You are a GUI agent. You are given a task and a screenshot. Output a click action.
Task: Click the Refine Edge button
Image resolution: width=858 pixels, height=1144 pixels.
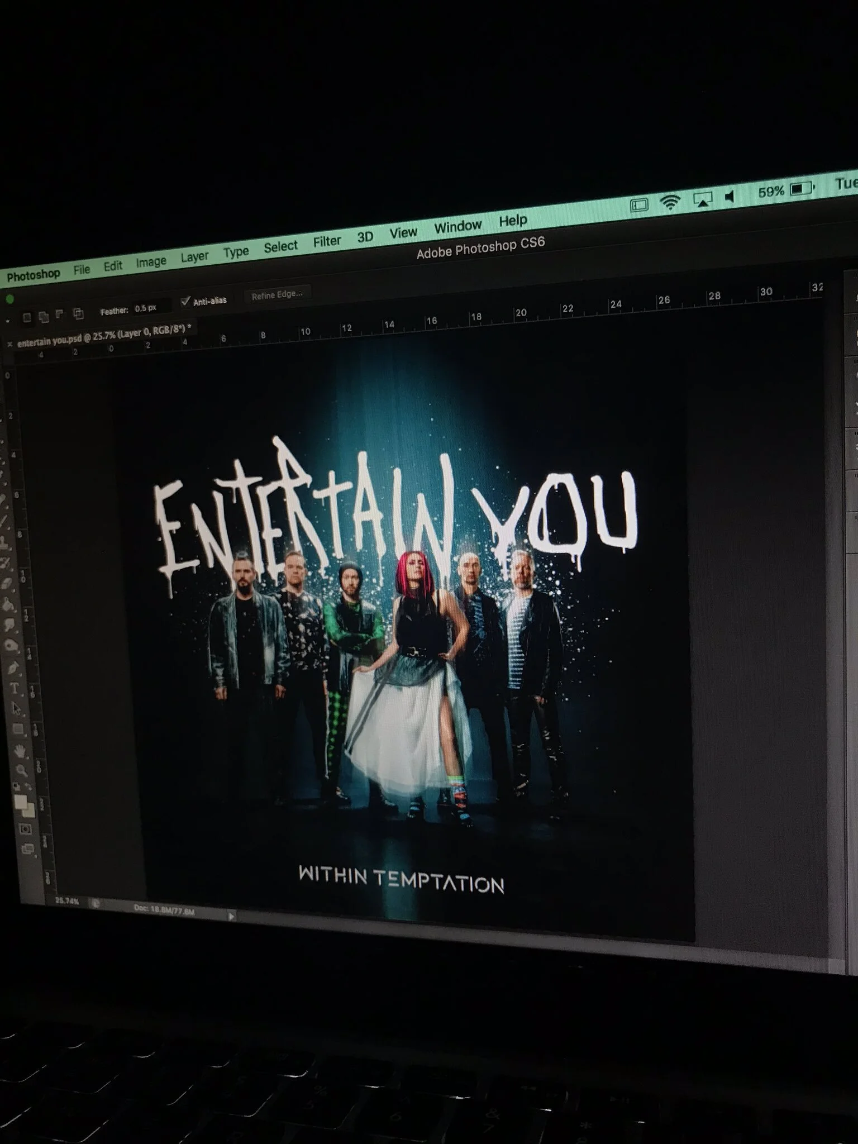pos(277,295)
